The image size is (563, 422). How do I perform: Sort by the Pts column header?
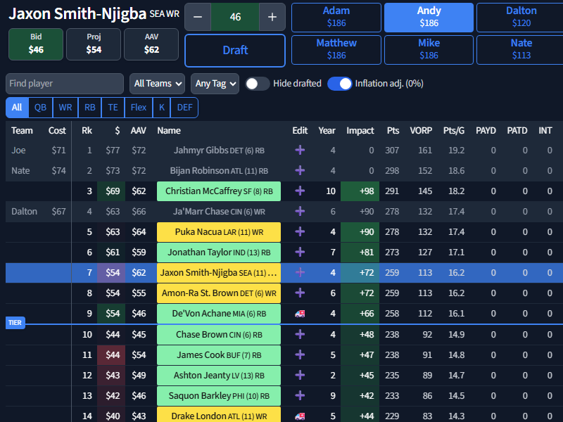[x=393, y=131]
